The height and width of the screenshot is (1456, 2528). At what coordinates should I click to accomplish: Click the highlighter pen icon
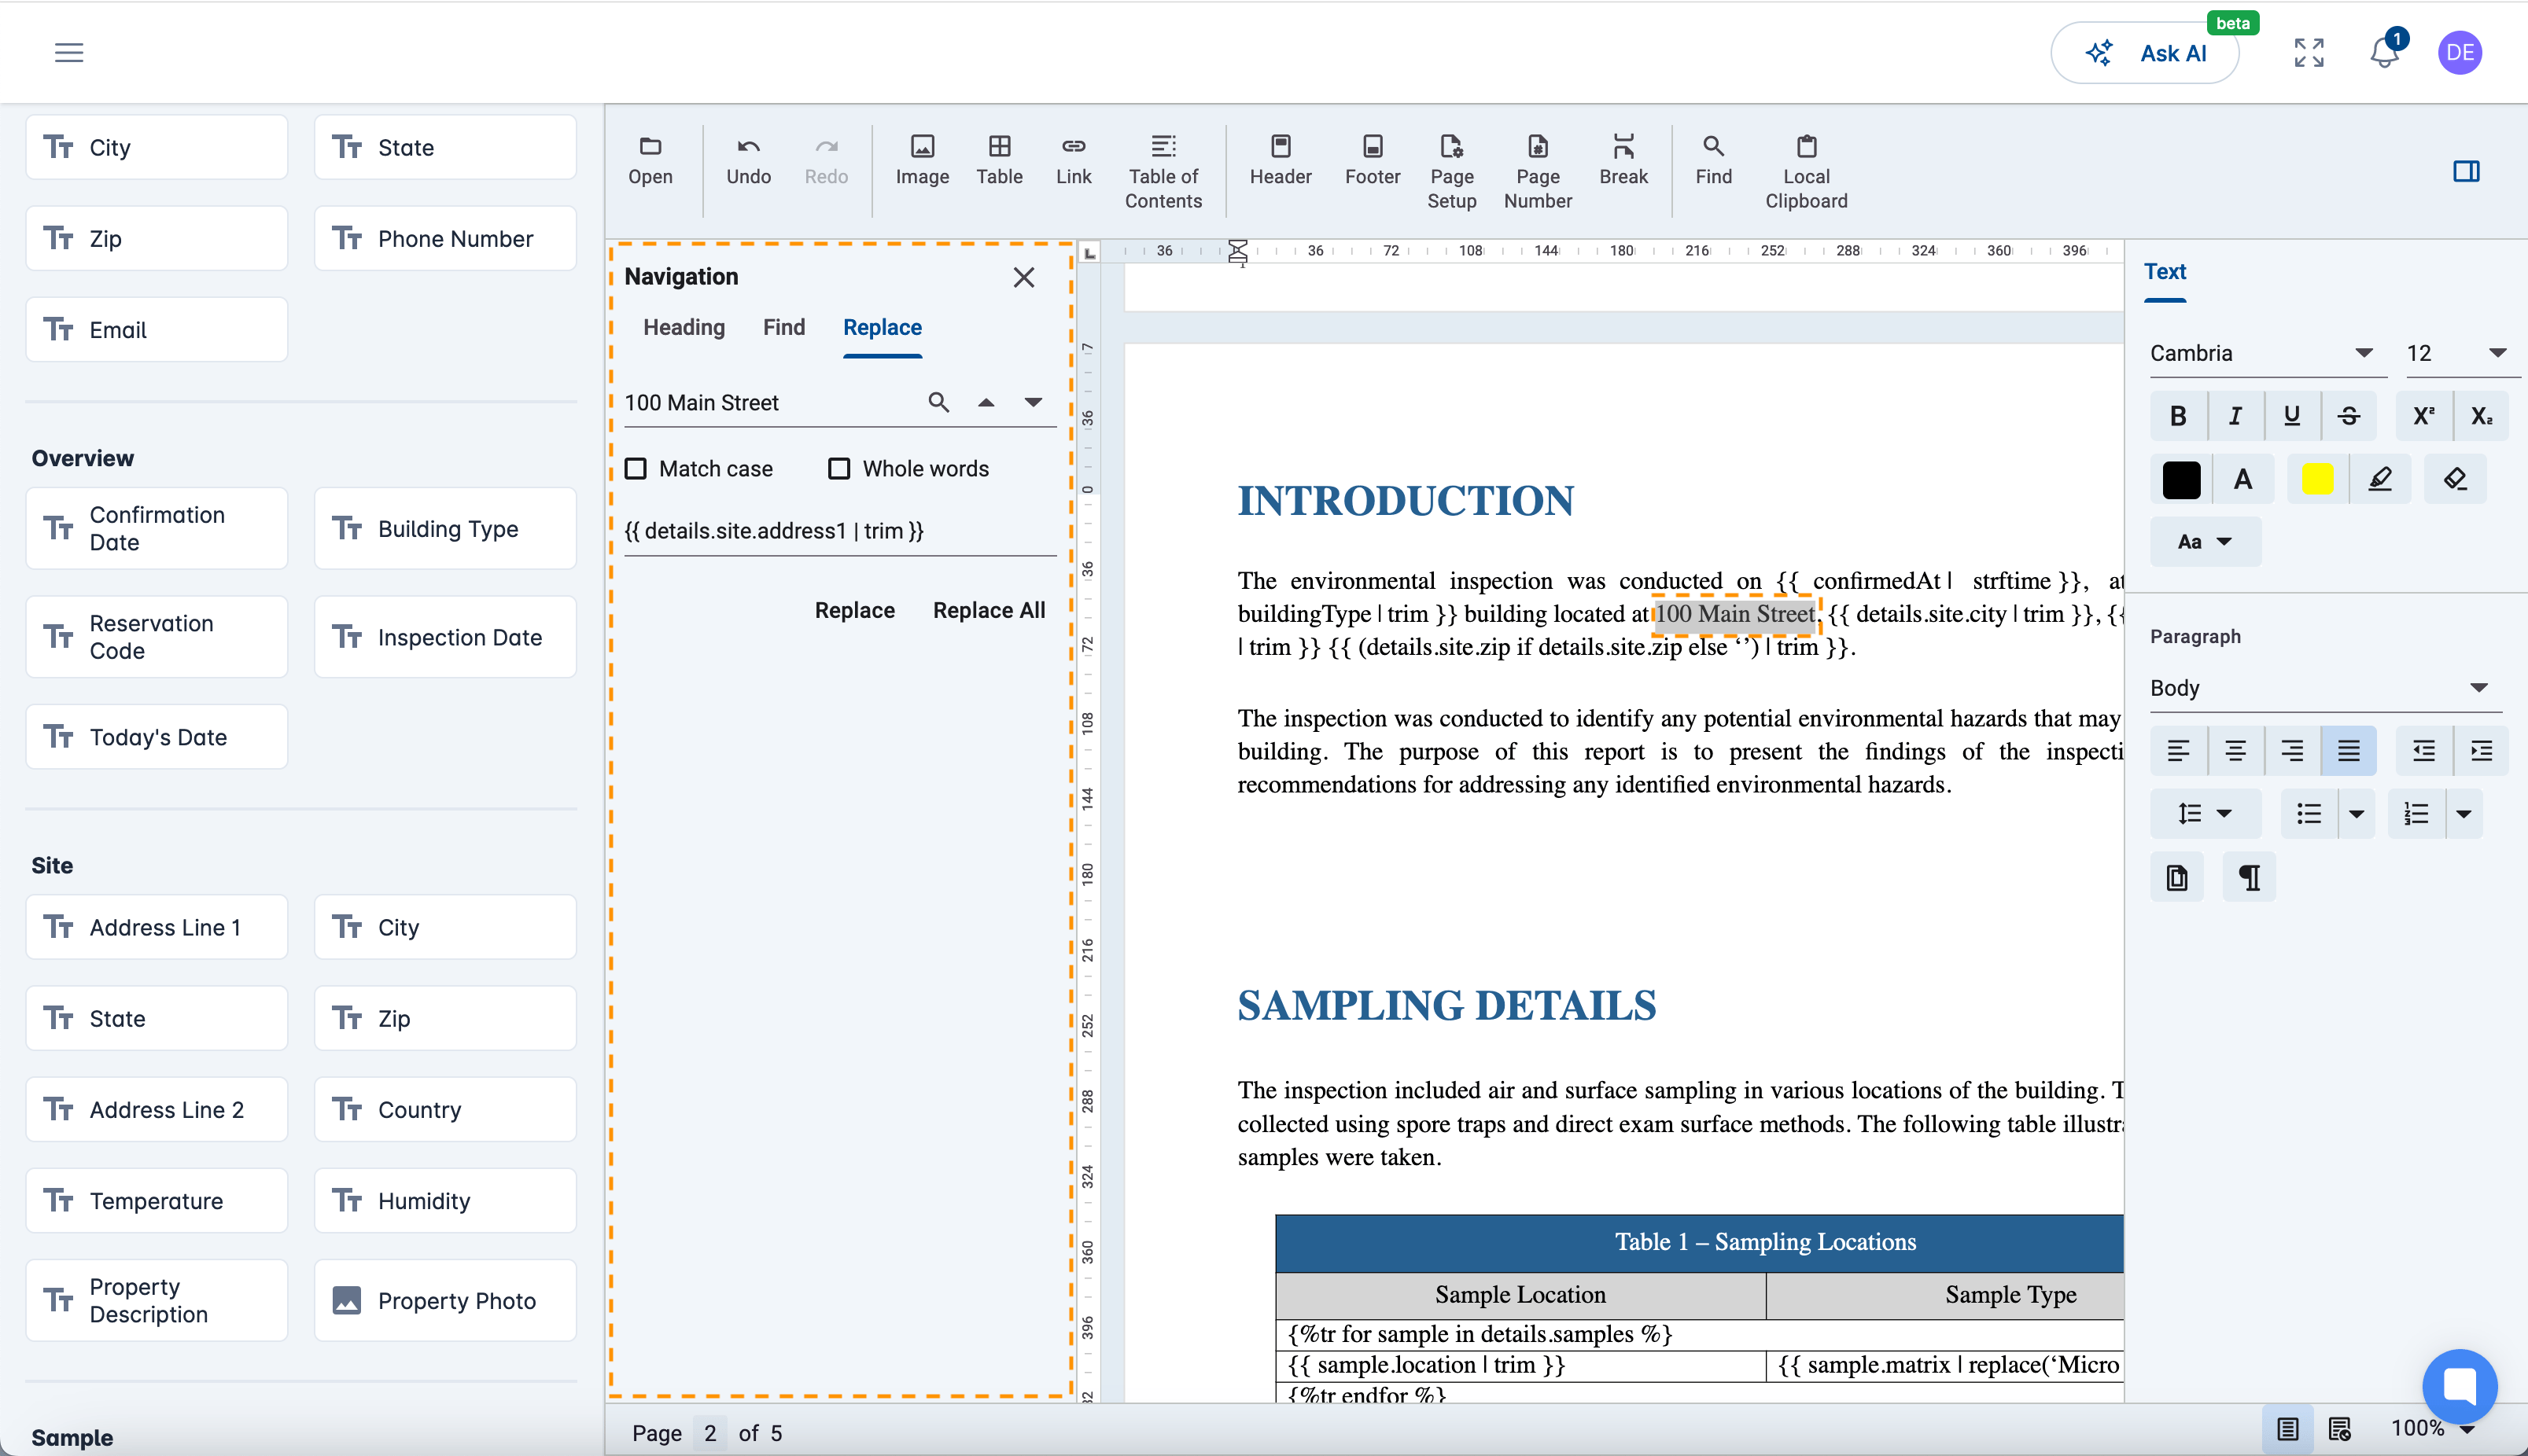point(2380,480)
